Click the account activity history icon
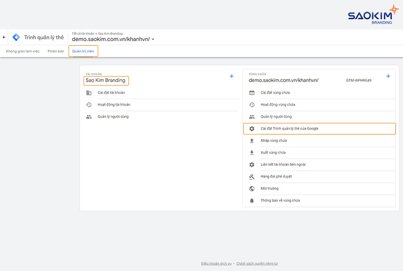 click(x=89, y=105)
